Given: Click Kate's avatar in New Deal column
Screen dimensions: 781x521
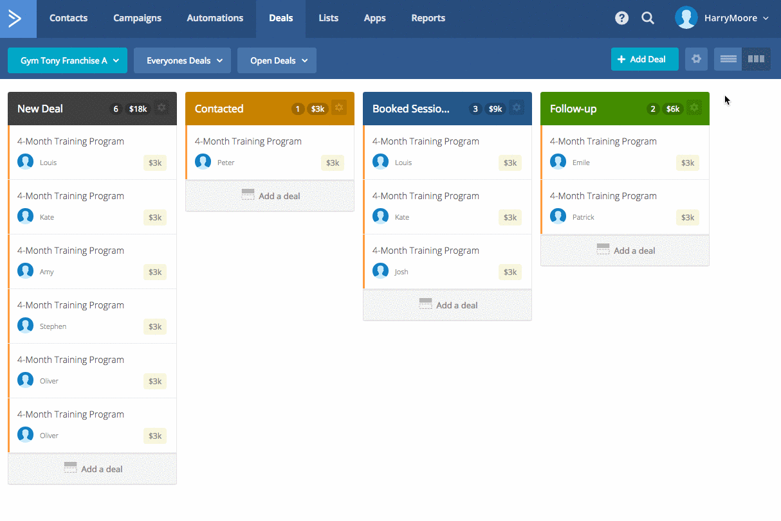Looking at the screenshot, I should click(26, 216).
